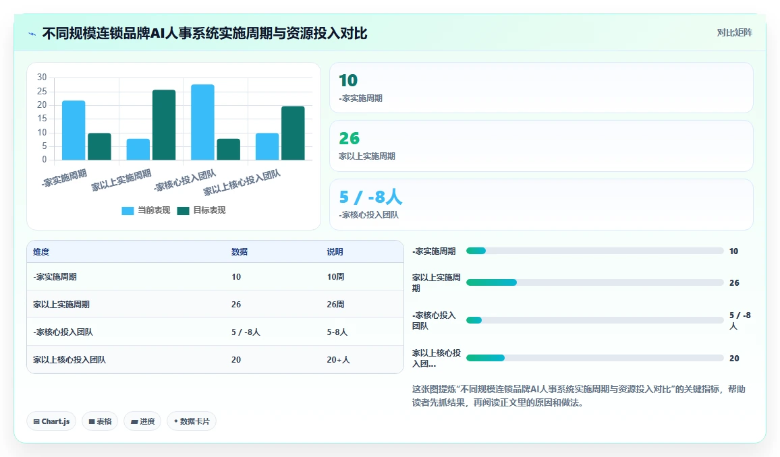Click the description paragraph starting with 这张图提炼
The width and height of the screenshot is (780, 457).
(578, 396)
